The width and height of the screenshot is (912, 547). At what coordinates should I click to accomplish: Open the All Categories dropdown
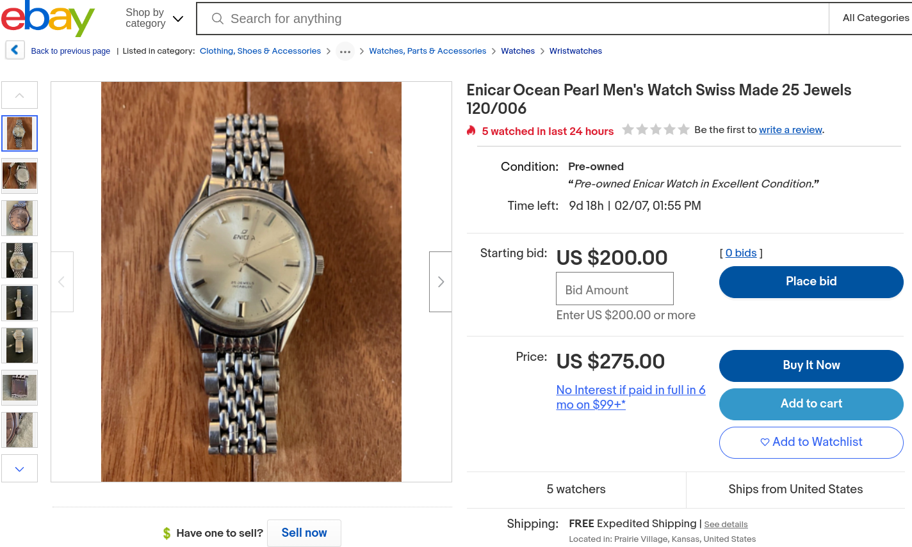[875, 18]
